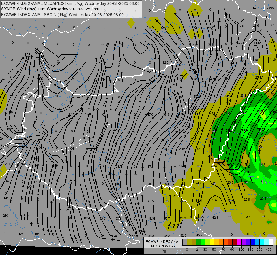
Task: Click the map value 1.64
Action: coord(271,25)
